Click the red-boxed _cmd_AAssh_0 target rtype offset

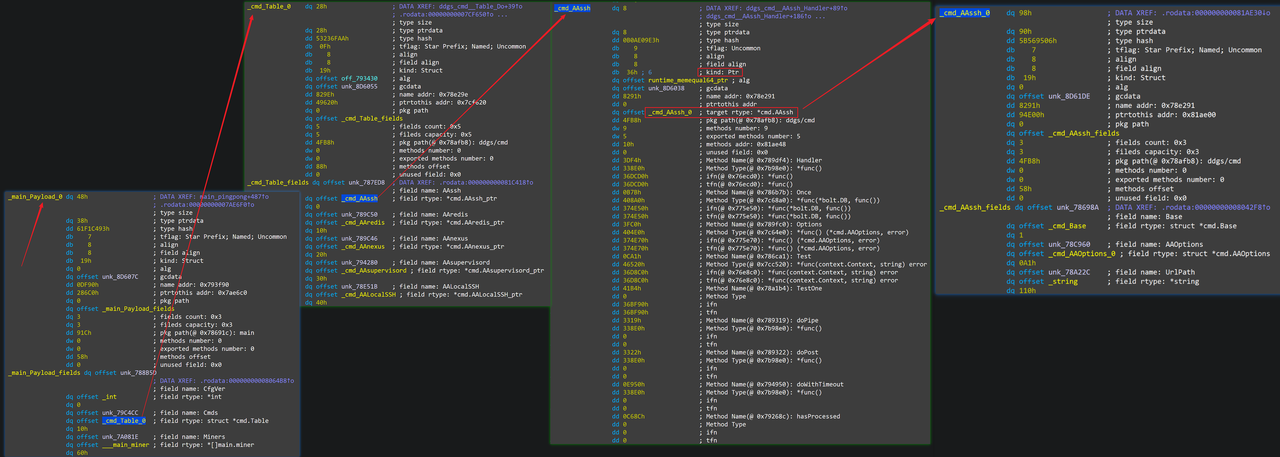click(669, 112)
